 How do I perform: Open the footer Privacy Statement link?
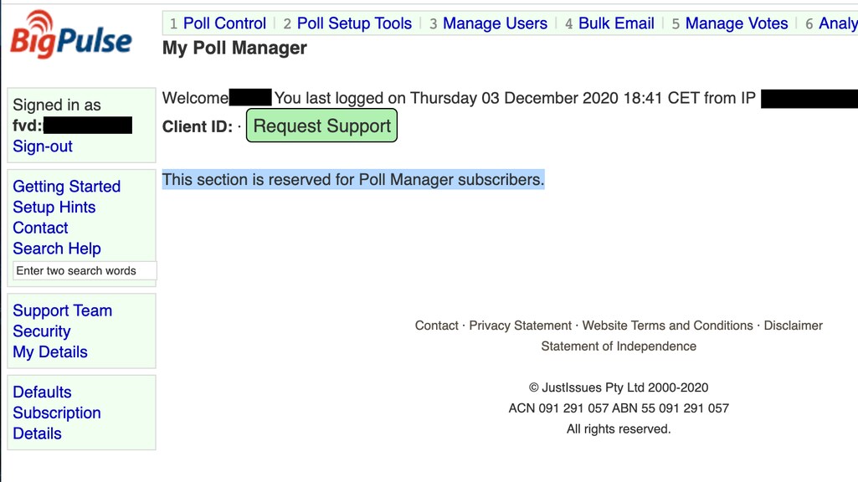(x=520, y=326)
